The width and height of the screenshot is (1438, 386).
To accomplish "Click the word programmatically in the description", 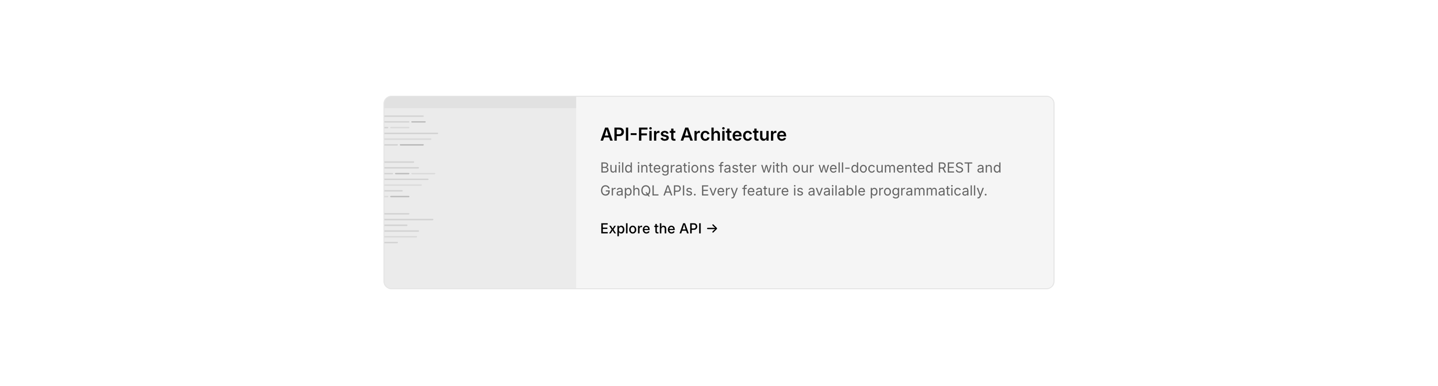I will pyautogui.click(x=928, y=191).
